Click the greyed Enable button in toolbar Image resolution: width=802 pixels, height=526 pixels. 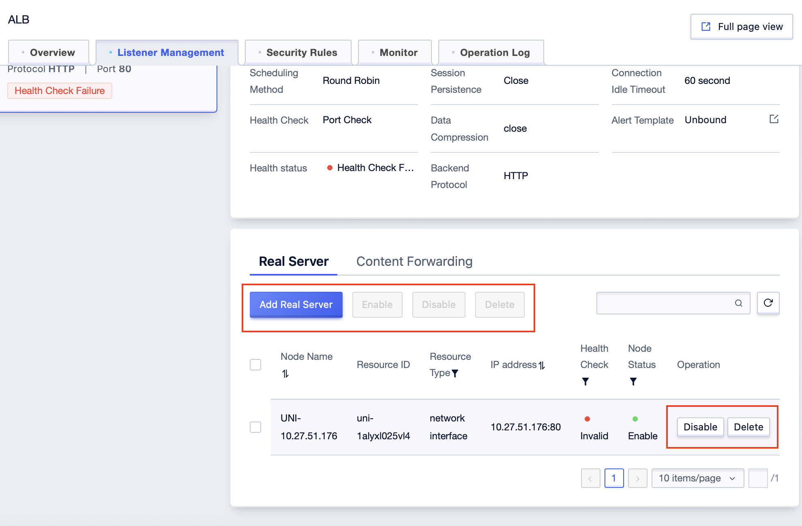[377, 304]
